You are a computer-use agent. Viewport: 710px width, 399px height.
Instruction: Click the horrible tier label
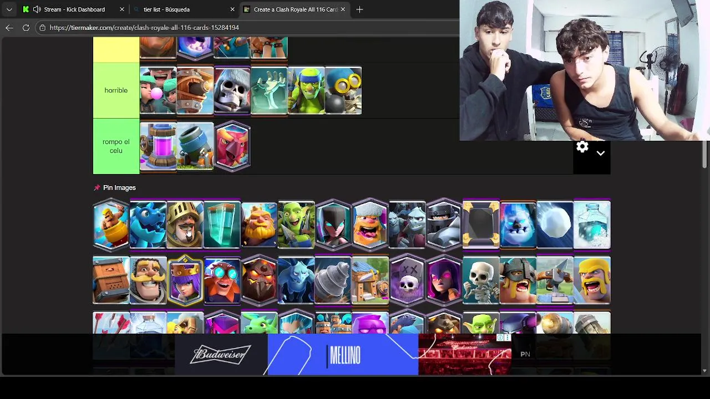coord(116,90)
